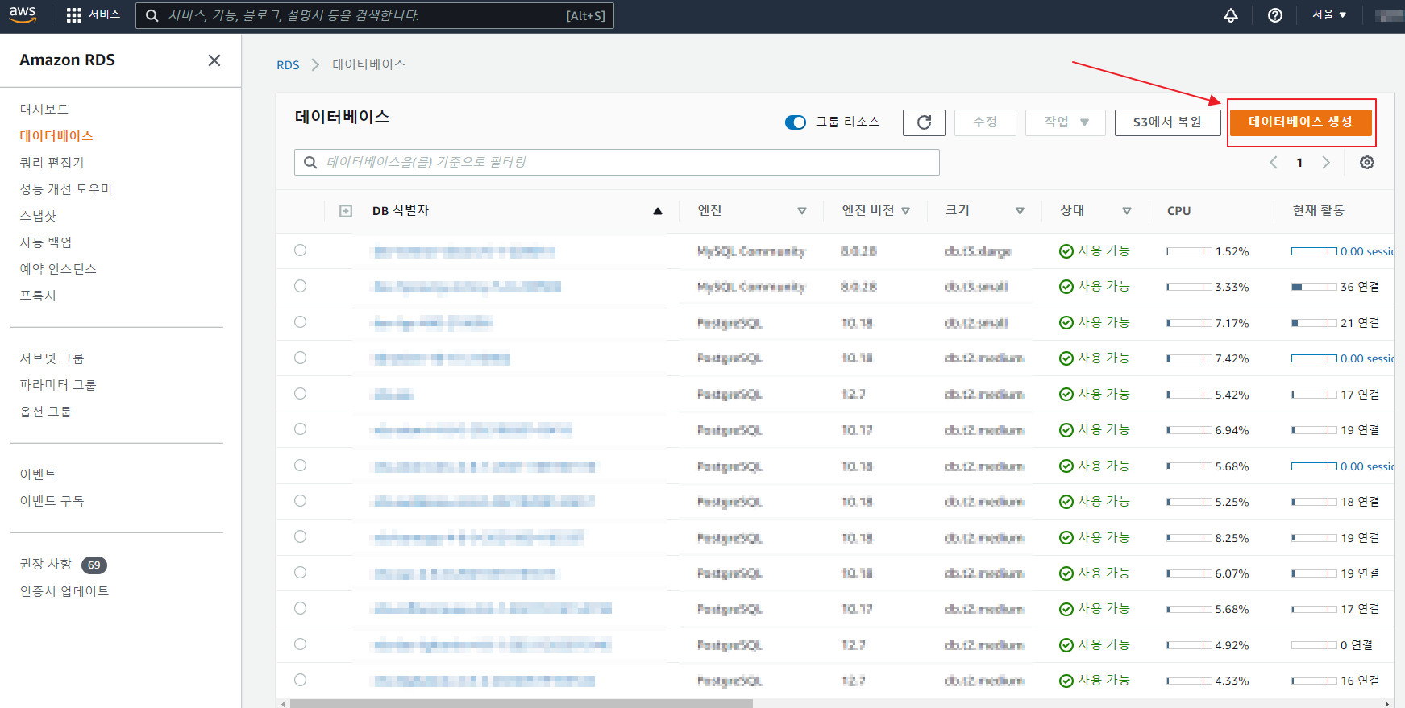Click the 서비스 label in top bar
Screen dimensions: 1405x708
point(104,15)
